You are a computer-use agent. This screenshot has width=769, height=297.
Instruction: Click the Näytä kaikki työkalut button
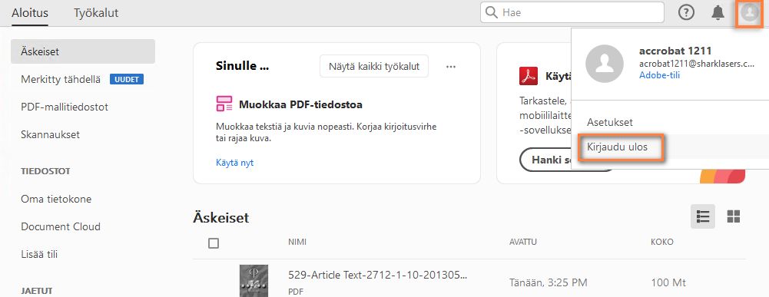click(x=374, y=66)
